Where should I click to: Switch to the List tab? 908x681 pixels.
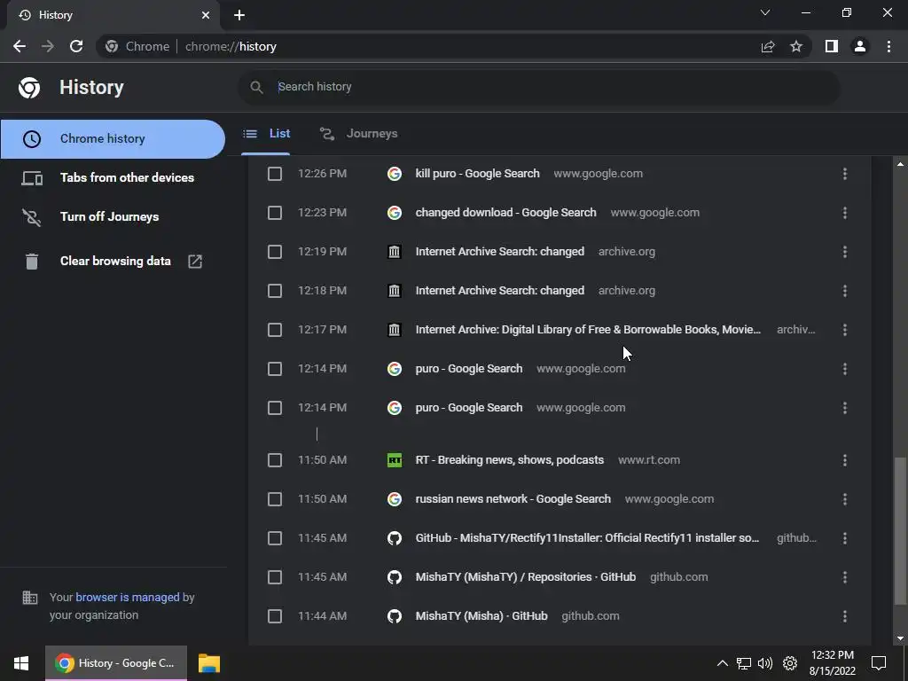point(266,134)
